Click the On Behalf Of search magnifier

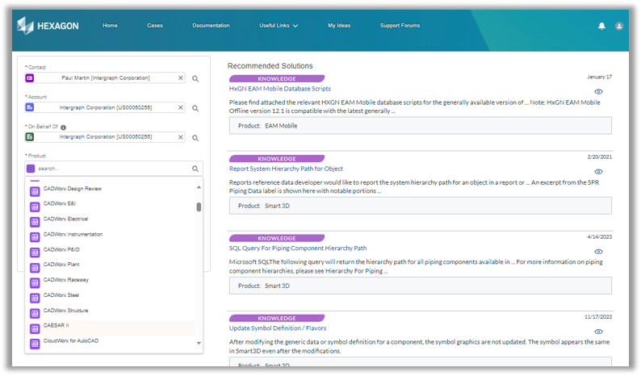tap(195, 138)
